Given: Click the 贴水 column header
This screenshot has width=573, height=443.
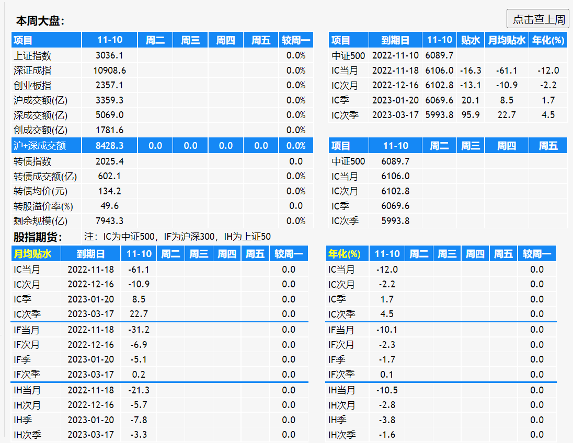Looking at the screenshot, I should (471, 40).
